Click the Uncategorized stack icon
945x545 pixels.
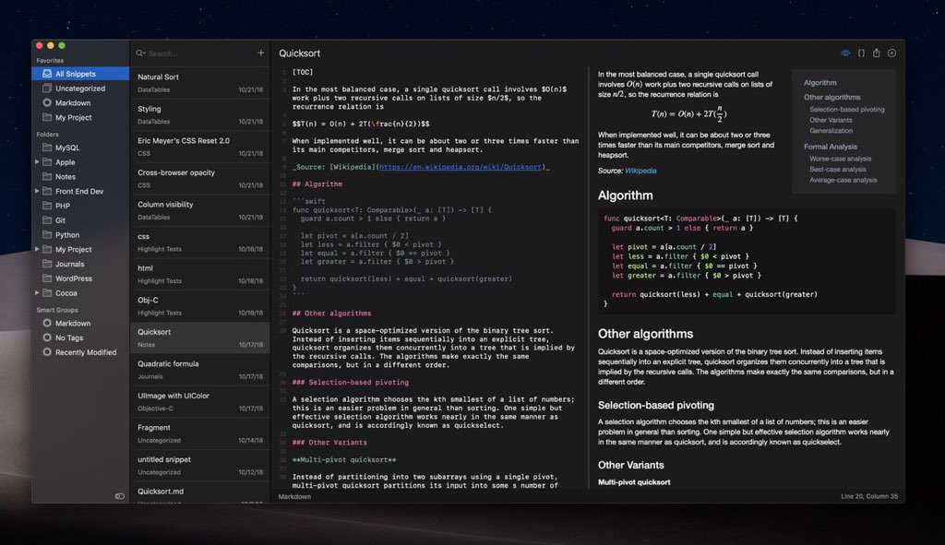[47, 88]
